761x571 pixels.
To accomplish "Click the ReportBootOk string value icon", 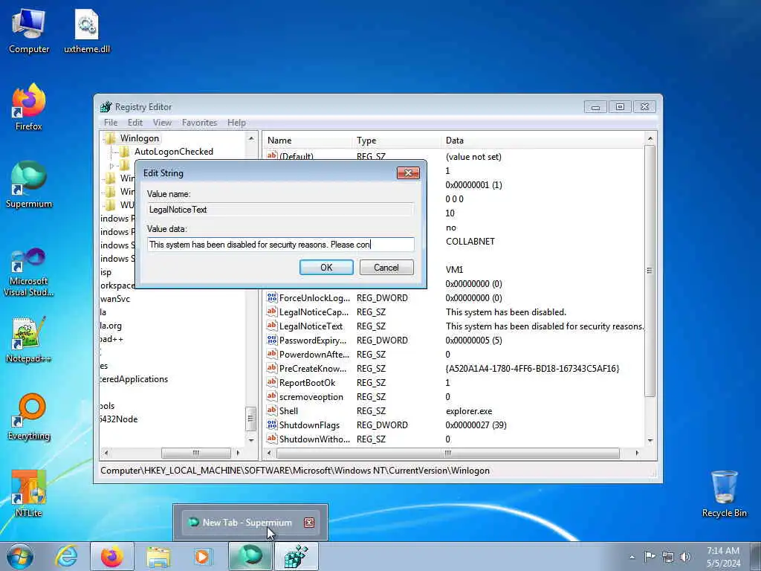I will pos(272,382).
